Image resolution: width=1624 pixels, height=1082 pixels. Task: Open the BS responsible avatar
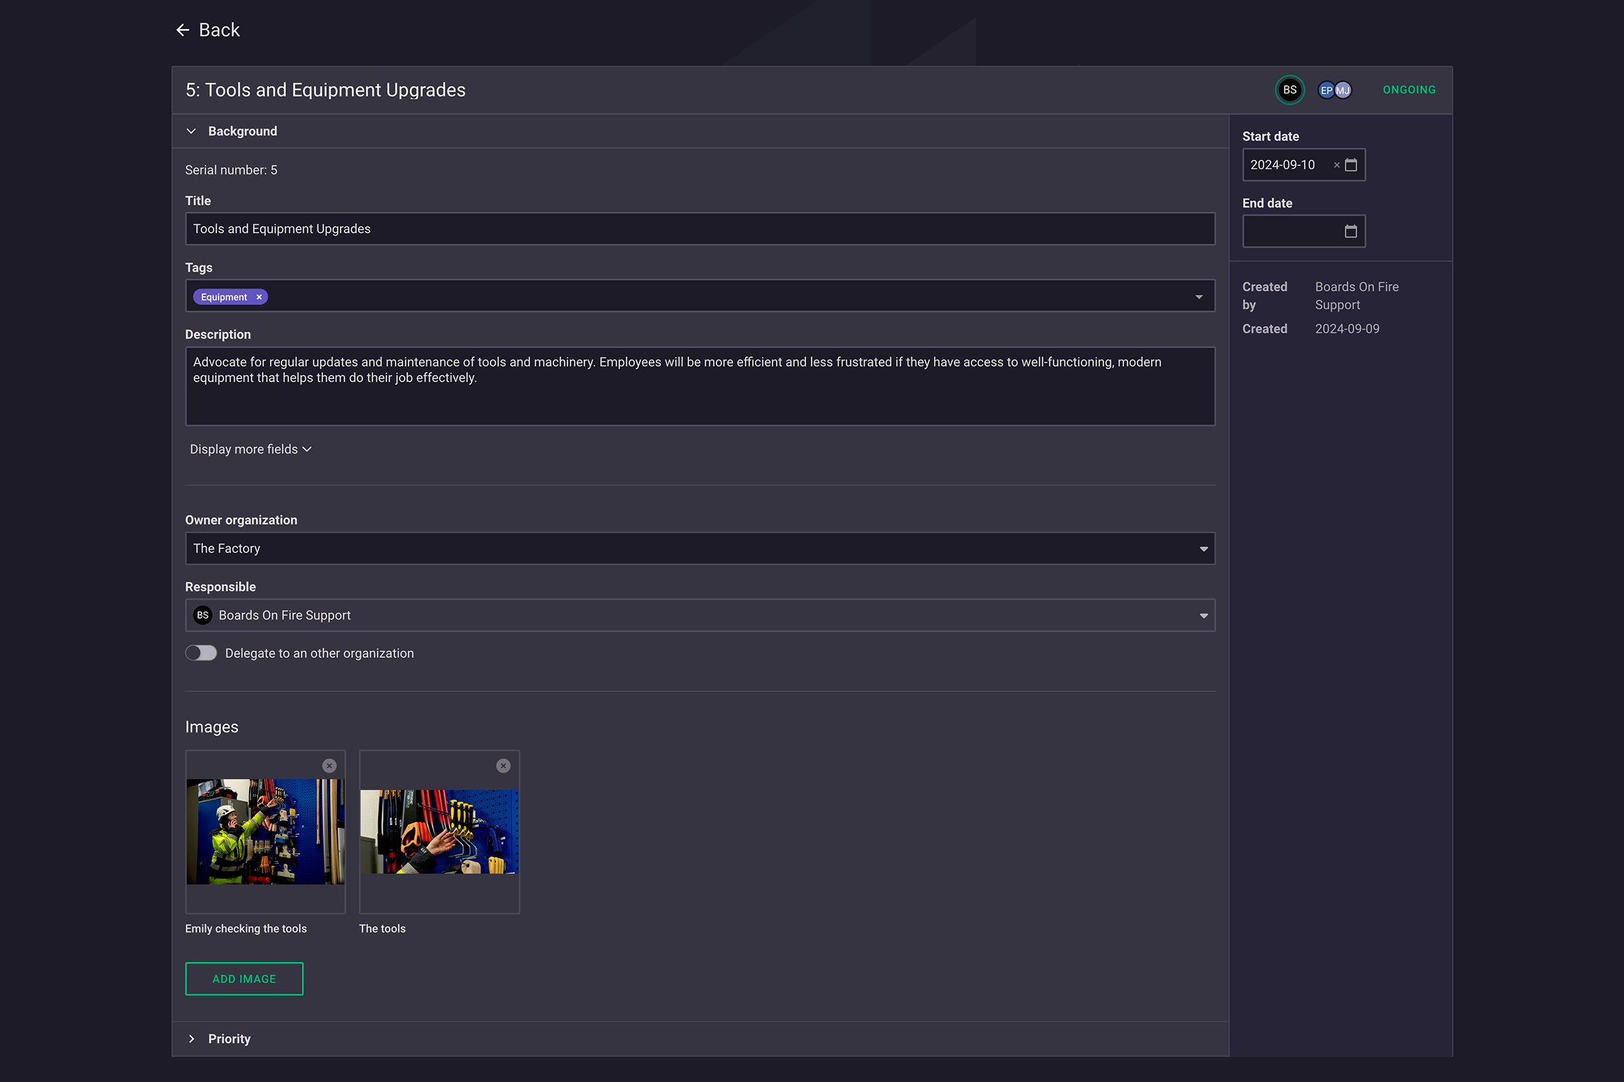point(1289,90)
